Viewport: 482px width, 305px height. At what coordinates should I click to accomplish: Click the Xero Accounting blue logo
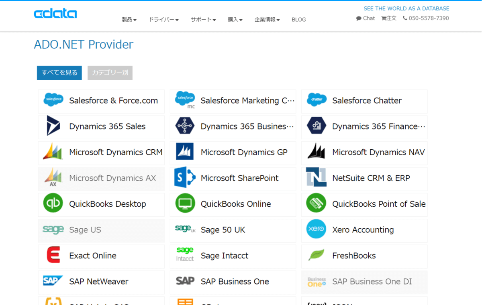click(x=316, y=229)
